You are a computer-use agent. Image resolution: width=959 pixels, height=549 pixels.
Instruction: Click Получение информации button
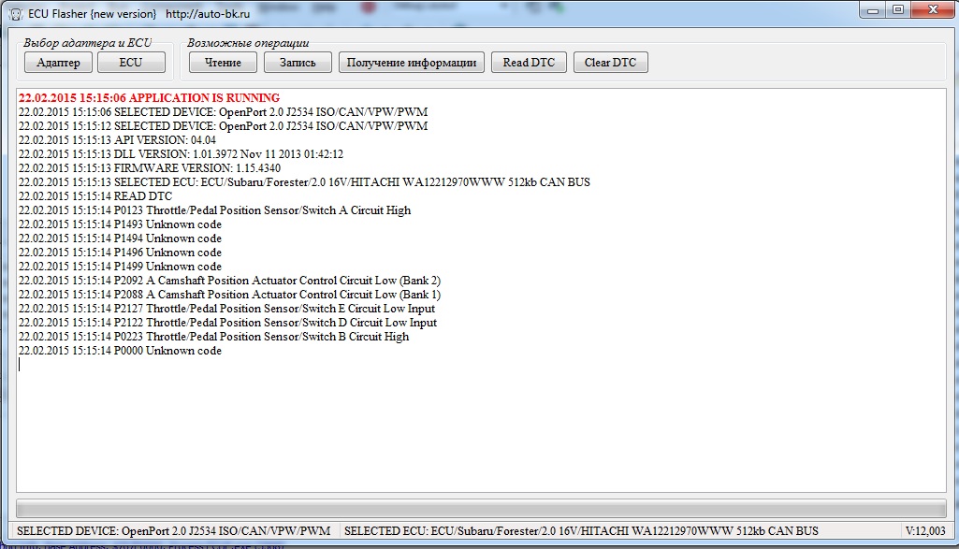[x=412, y=63]
